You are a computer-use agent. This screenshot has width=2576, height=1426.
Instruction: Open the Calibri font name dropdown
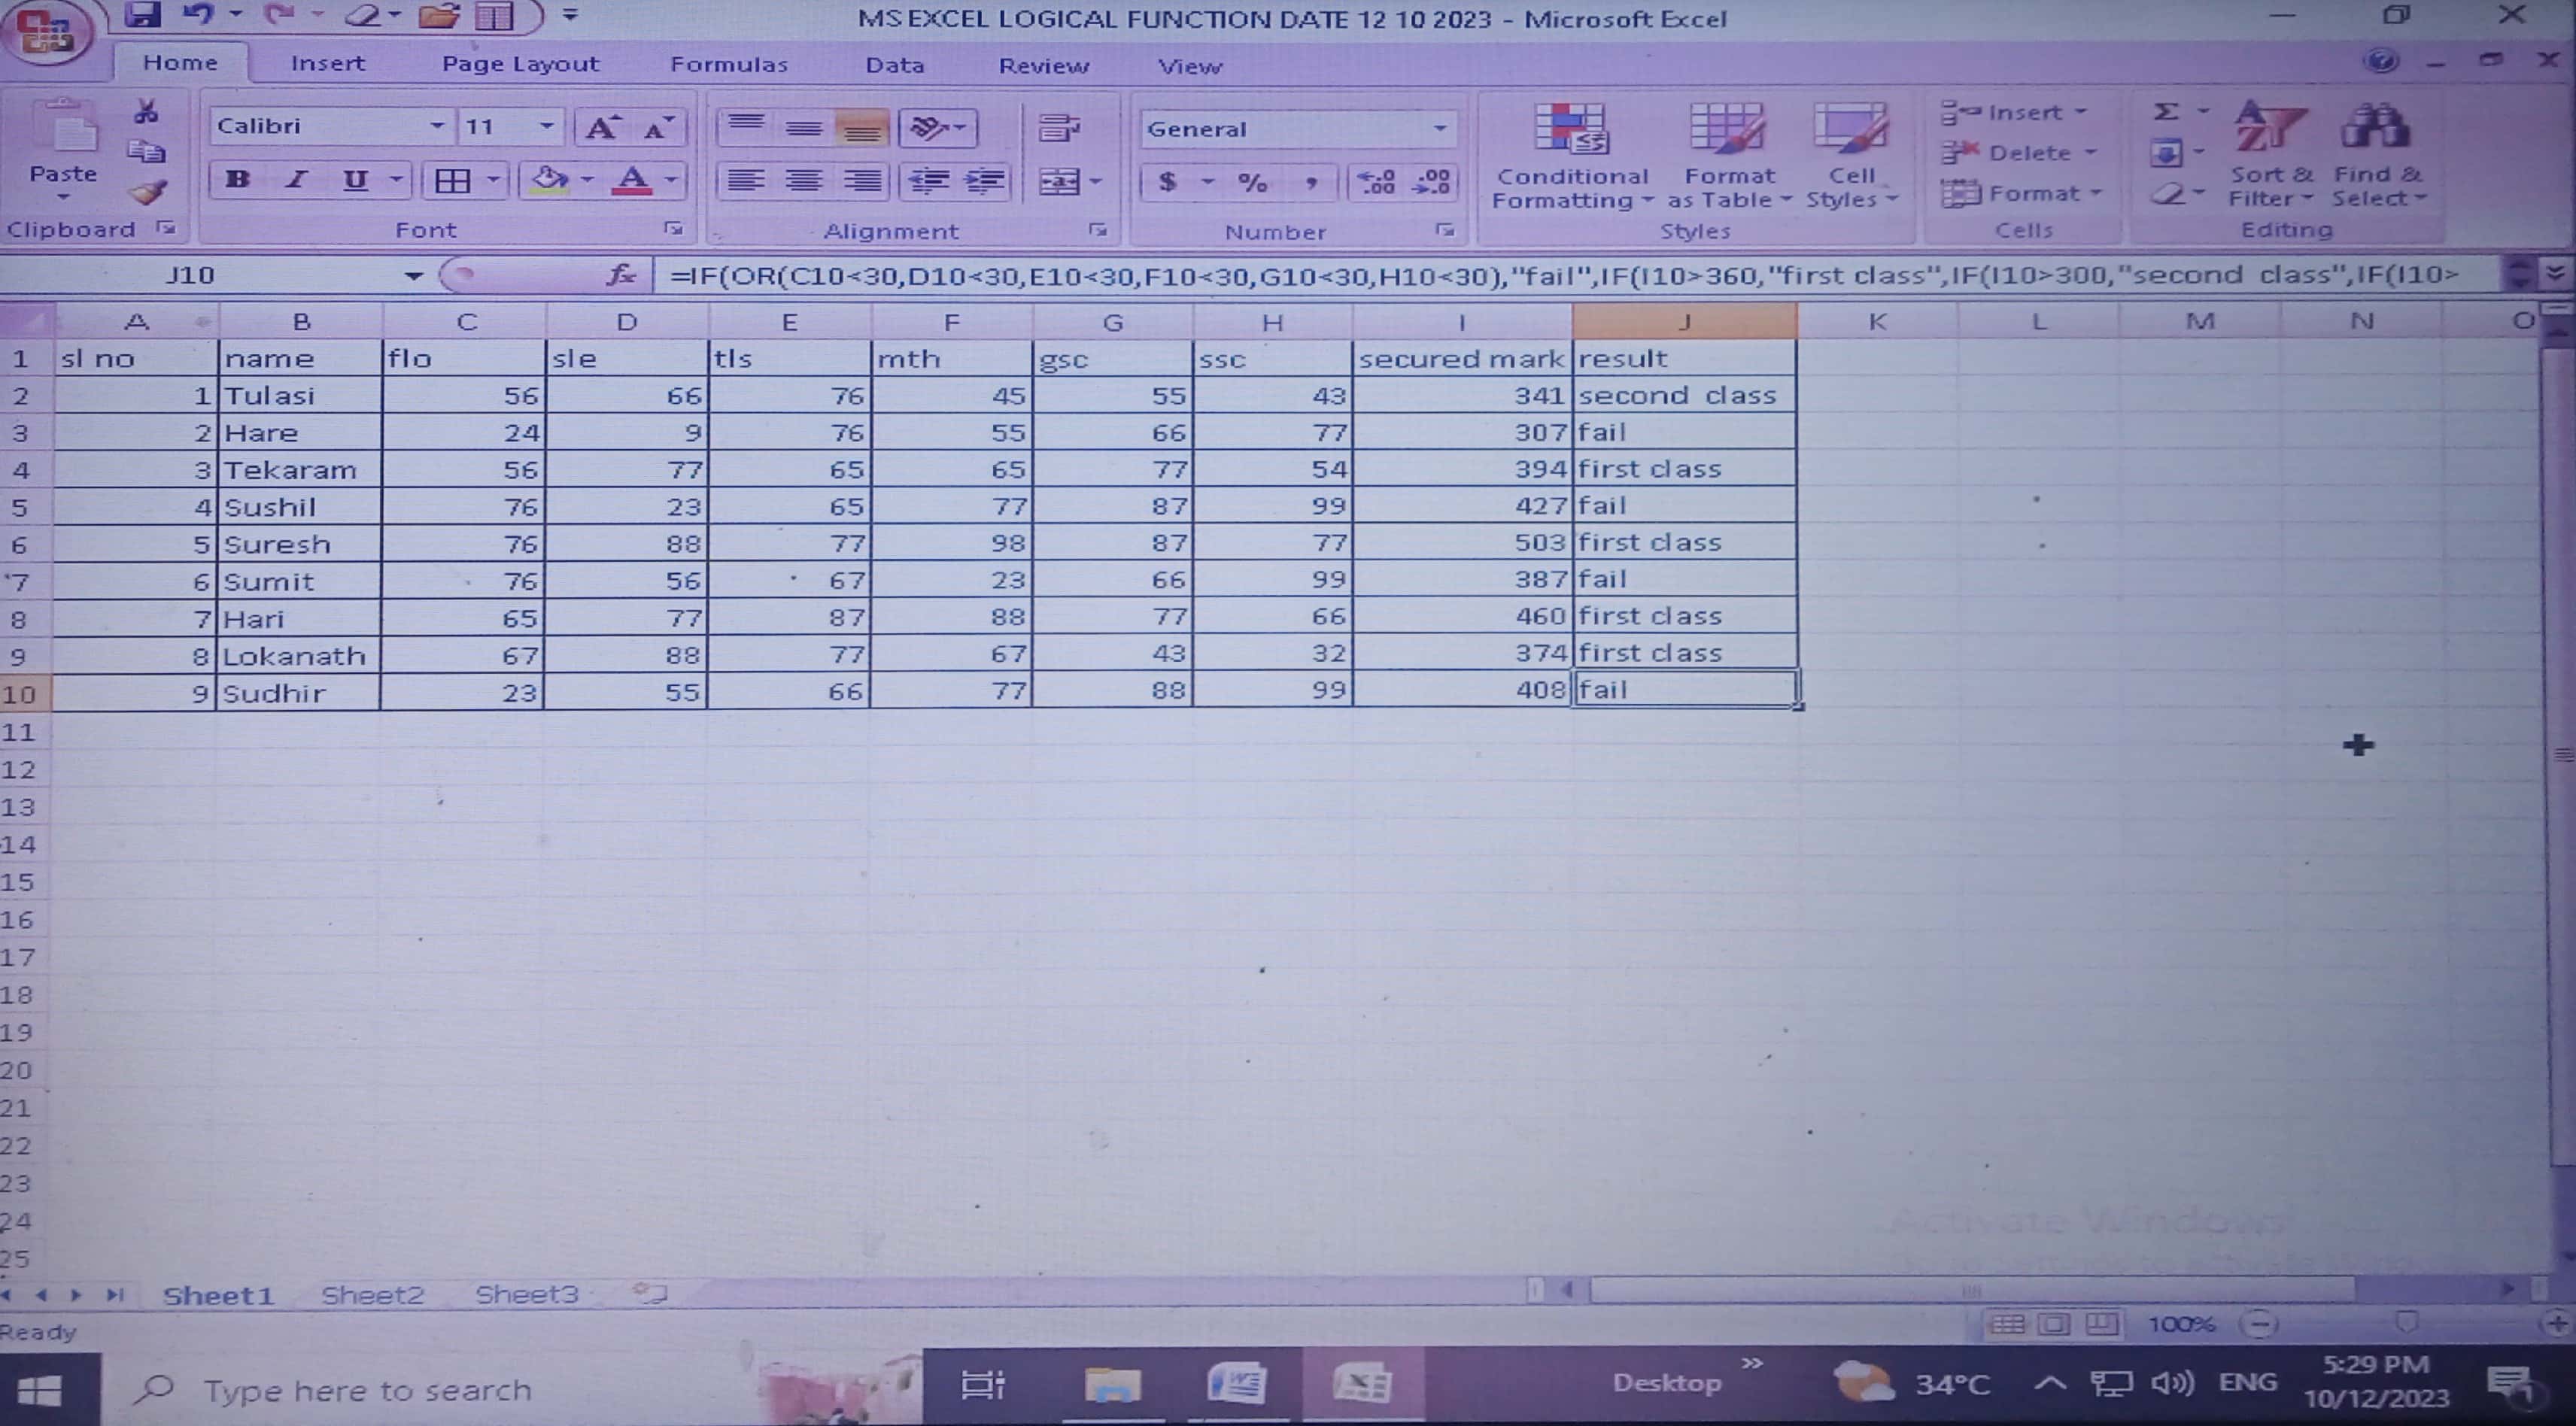point(437,126)
